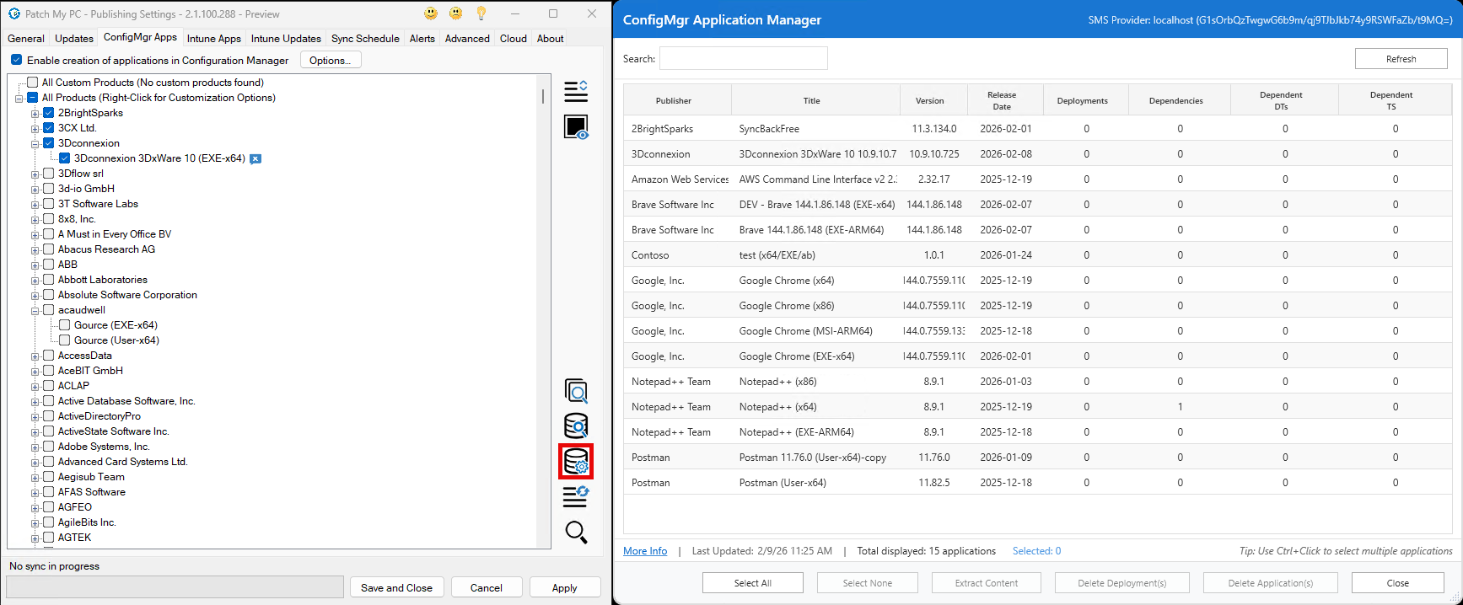Collapse the All Products tree node
This screenshot has height=605, width=1463.
[19, 98]
